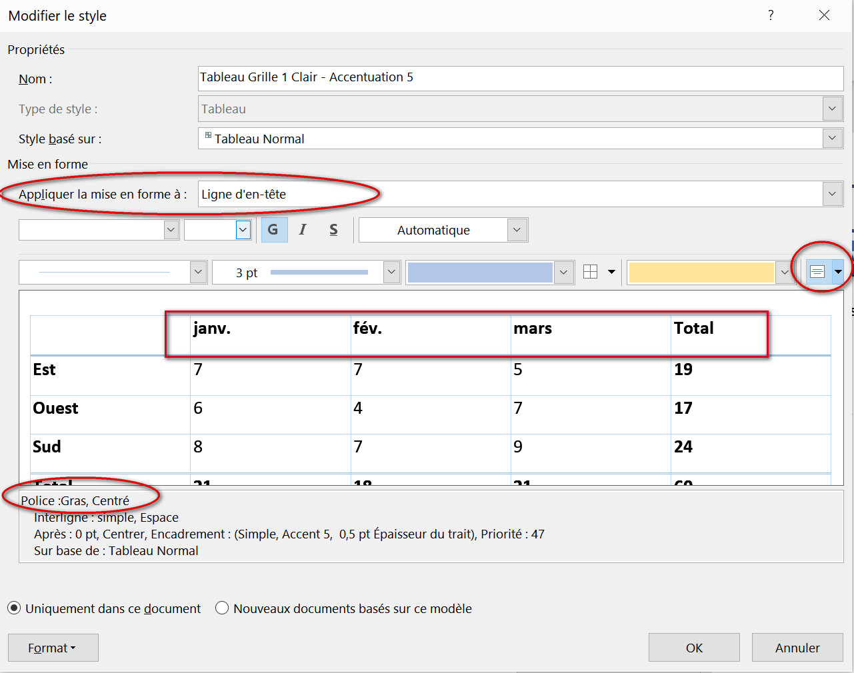The height and width of the screenshot is (673, 854).
Task: Expand 'Style basé sur' dropdown
Action: tap(832, 139)
